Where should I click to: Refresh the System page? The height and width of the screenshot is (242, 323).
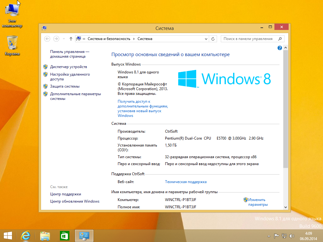(213, 39)
